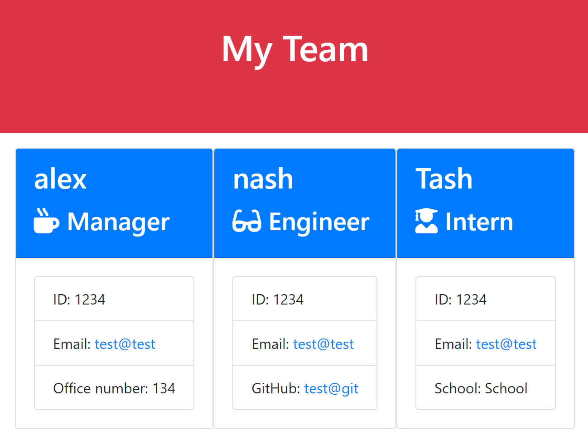Follow nash's GitHub test@git link
Screen dimensions: 588x445
(331, 388)
